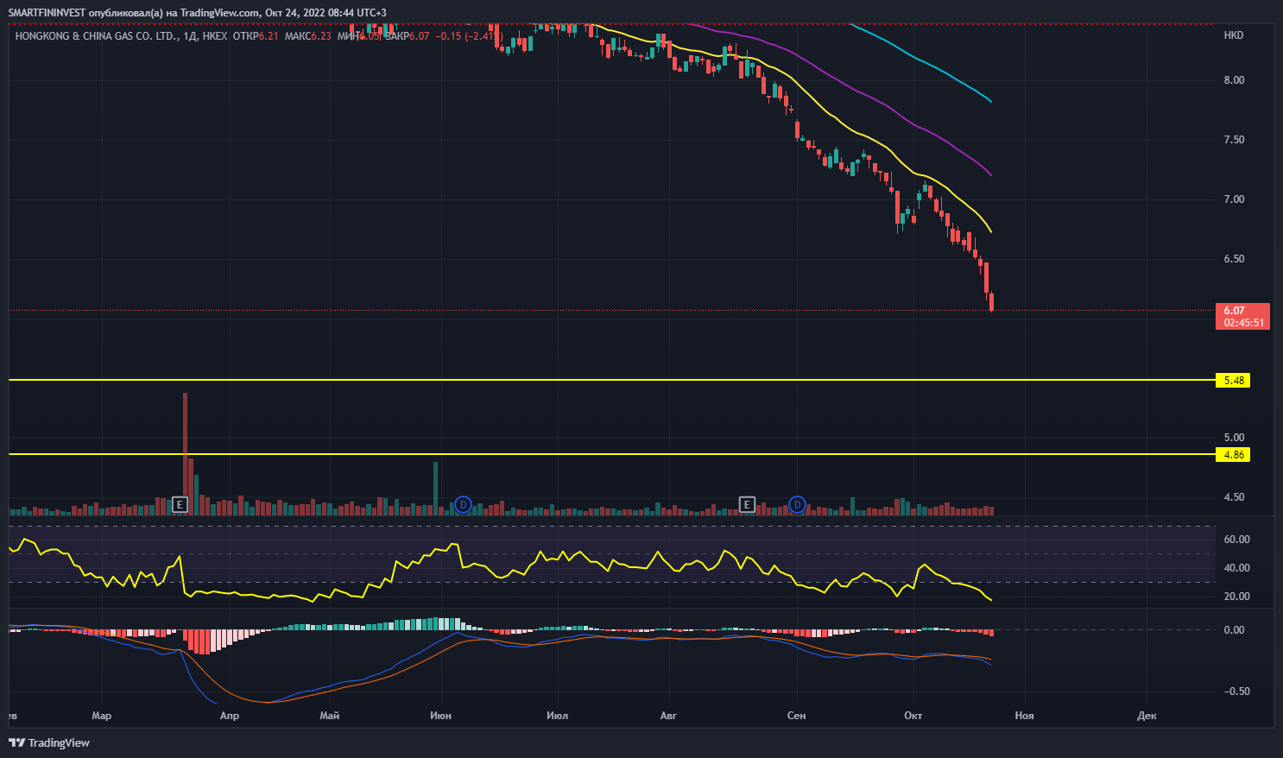1283x758 pixels.
Task: Click the MACD 0.00 axis label
Action: pyautogui.click(x=1235, y=630)
